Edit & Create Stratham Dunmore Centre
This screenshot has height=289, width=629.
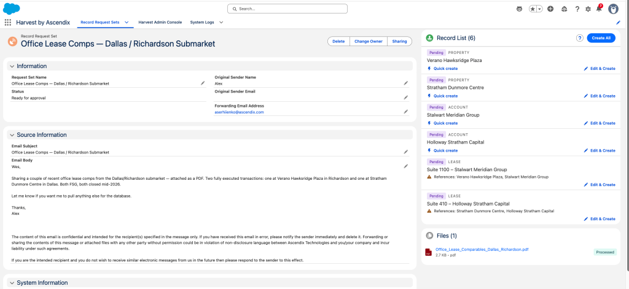600,96
